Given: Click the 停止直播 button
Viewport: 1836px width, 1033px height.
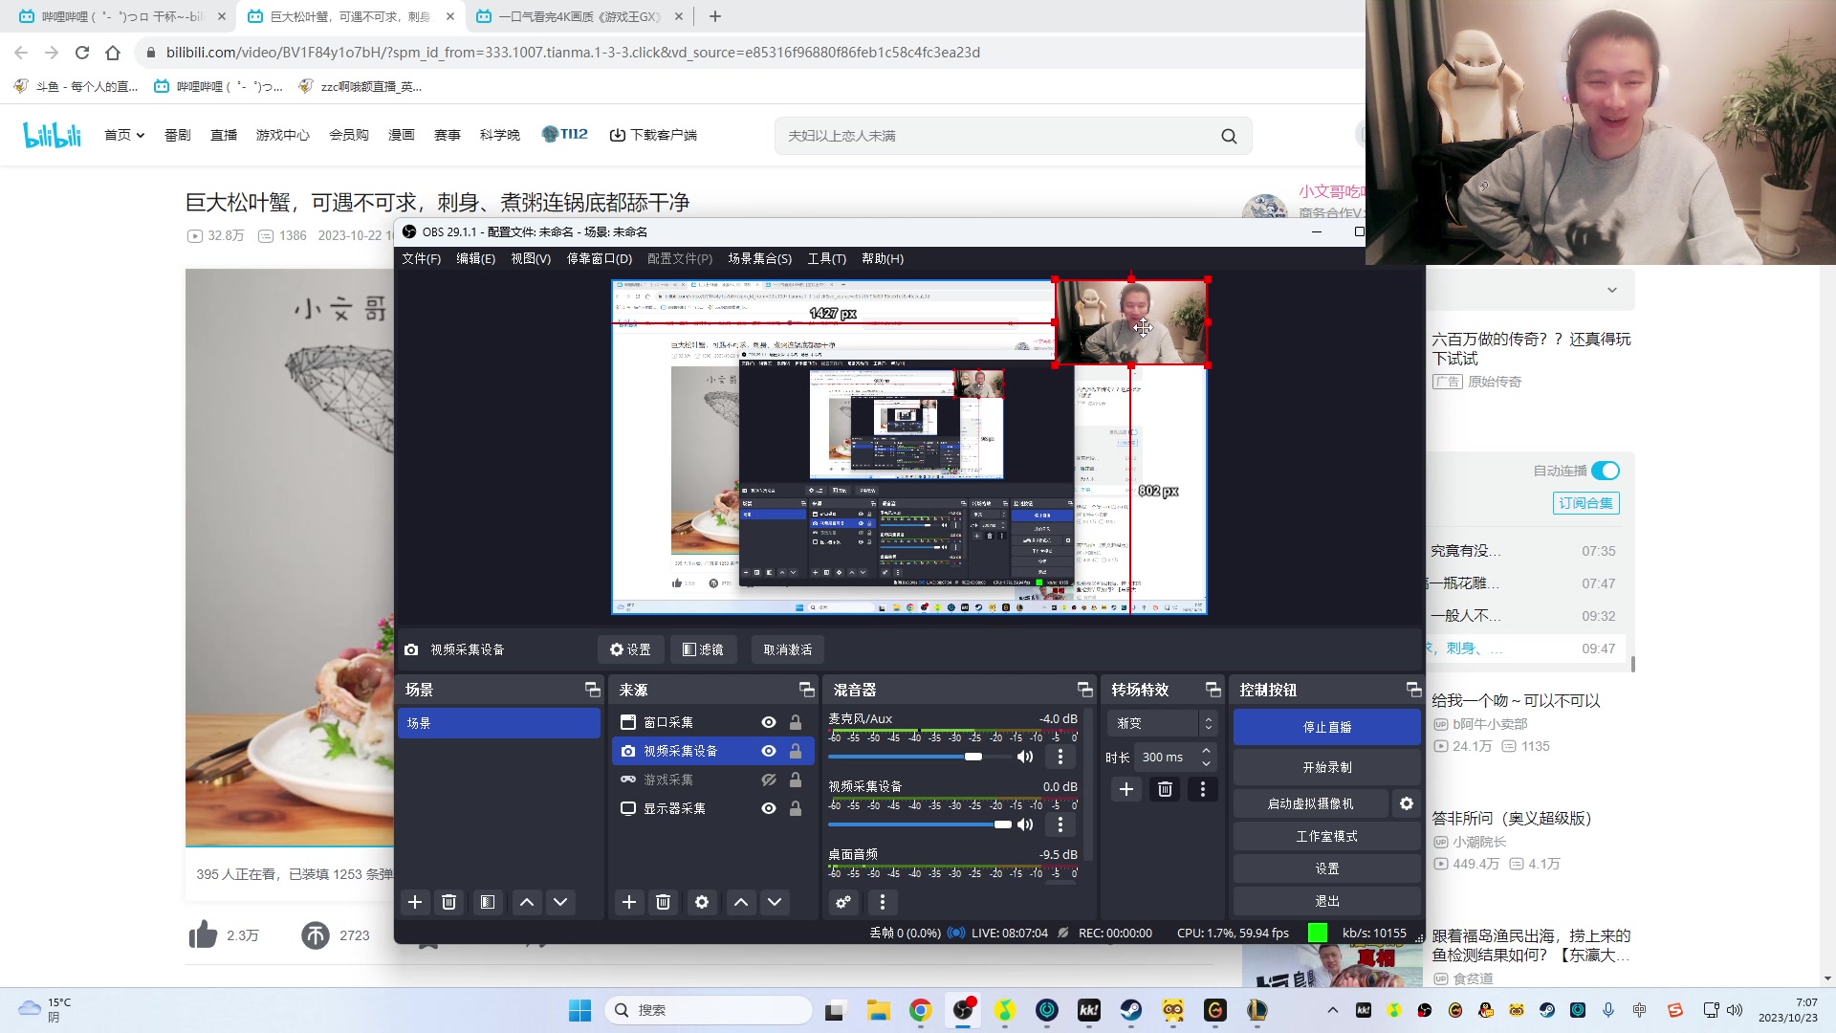Looking at the screenshot, I should click(x=1326, y=727).
